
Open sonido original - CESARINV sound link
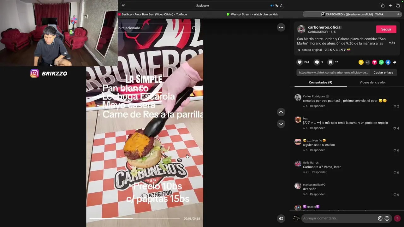(x=326, y=50)
